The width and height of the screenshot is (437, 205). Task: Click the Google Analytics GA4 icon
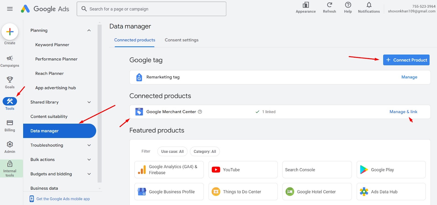[142, 170]
